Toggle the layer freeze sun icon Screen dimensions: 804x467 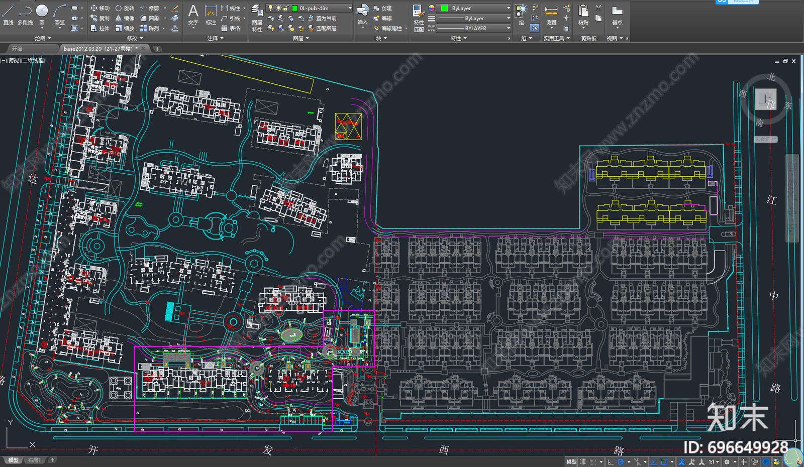click(278, 8)
